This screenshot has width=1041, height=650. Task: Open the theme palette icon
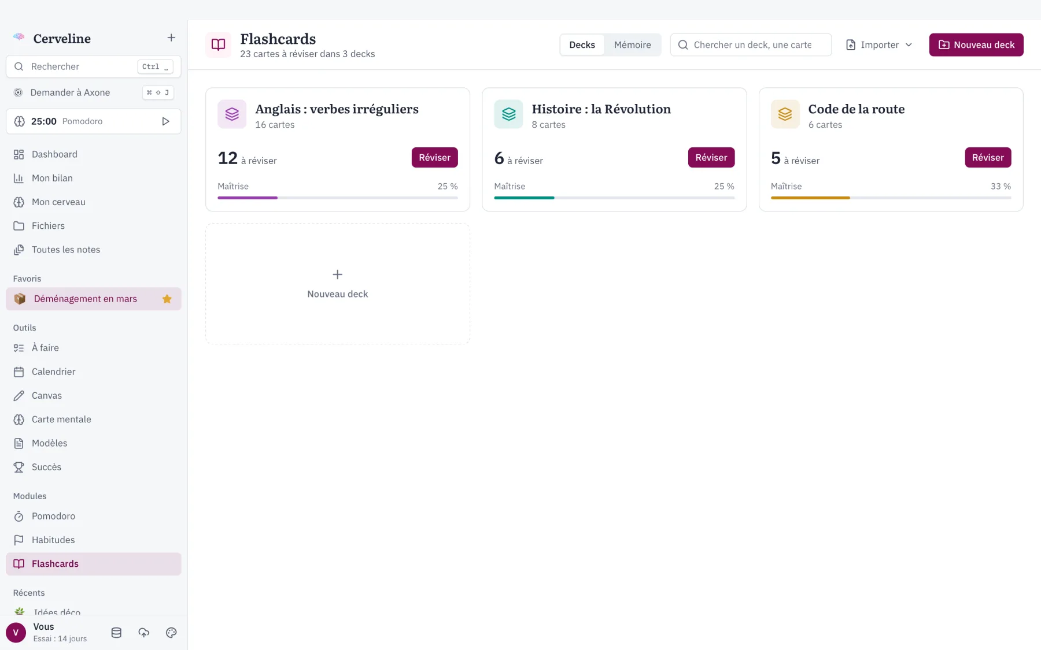click(171, 633)
